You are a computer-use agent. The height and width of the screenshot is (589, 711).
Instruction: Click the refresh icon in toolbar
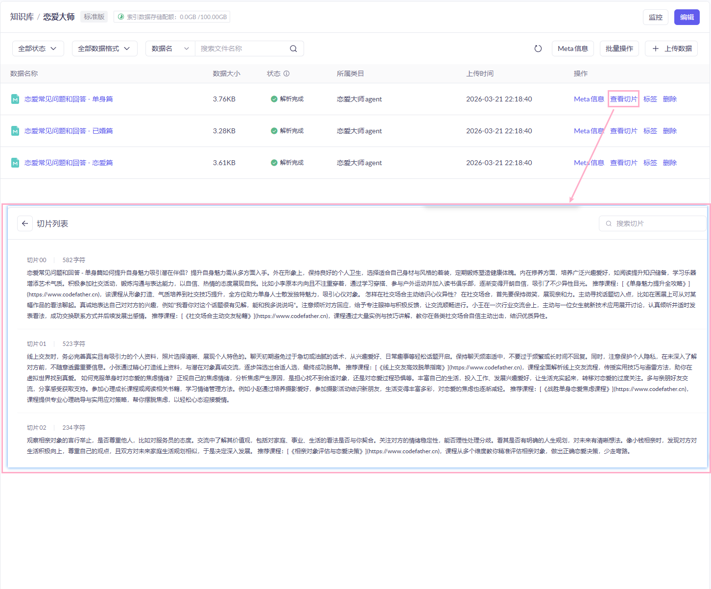(x=538, y=49)
